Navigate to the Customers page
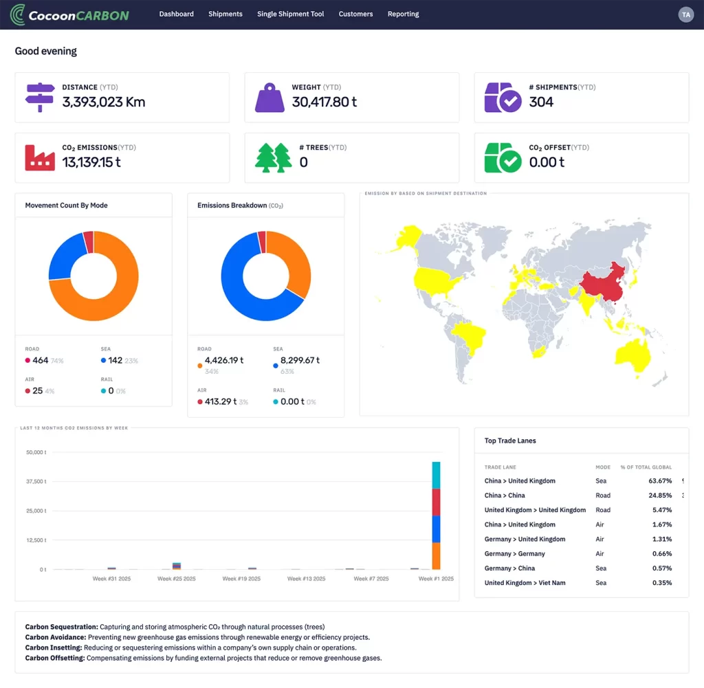This screenshot has width=704, height=688. (x=355, y=14)
